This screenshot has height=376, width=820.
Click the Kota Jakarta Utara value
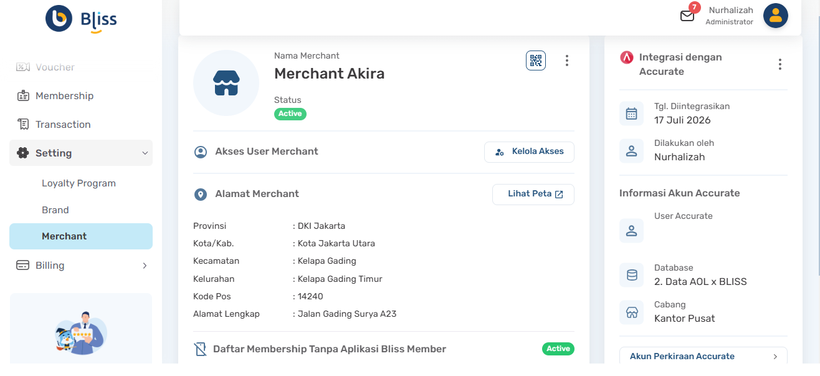[x=336, y=243]
